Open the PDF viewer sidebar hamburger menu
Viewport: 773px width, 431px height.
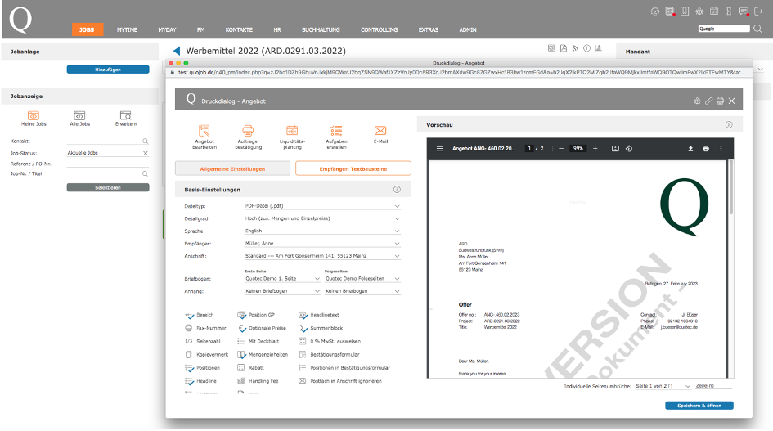tap(439, 148)
